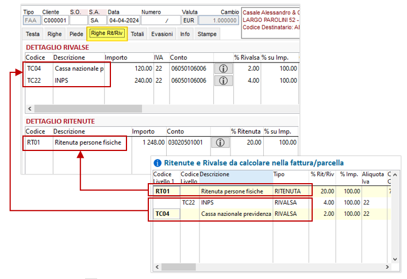Click the empty S.O. field

point(79,20)
